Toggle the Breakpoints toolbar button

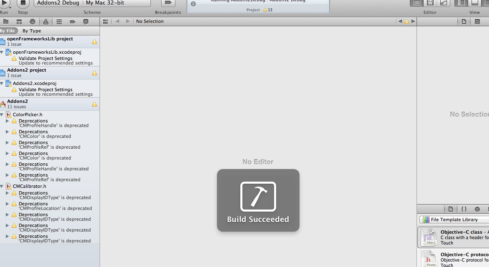click(x=168, y=3)
